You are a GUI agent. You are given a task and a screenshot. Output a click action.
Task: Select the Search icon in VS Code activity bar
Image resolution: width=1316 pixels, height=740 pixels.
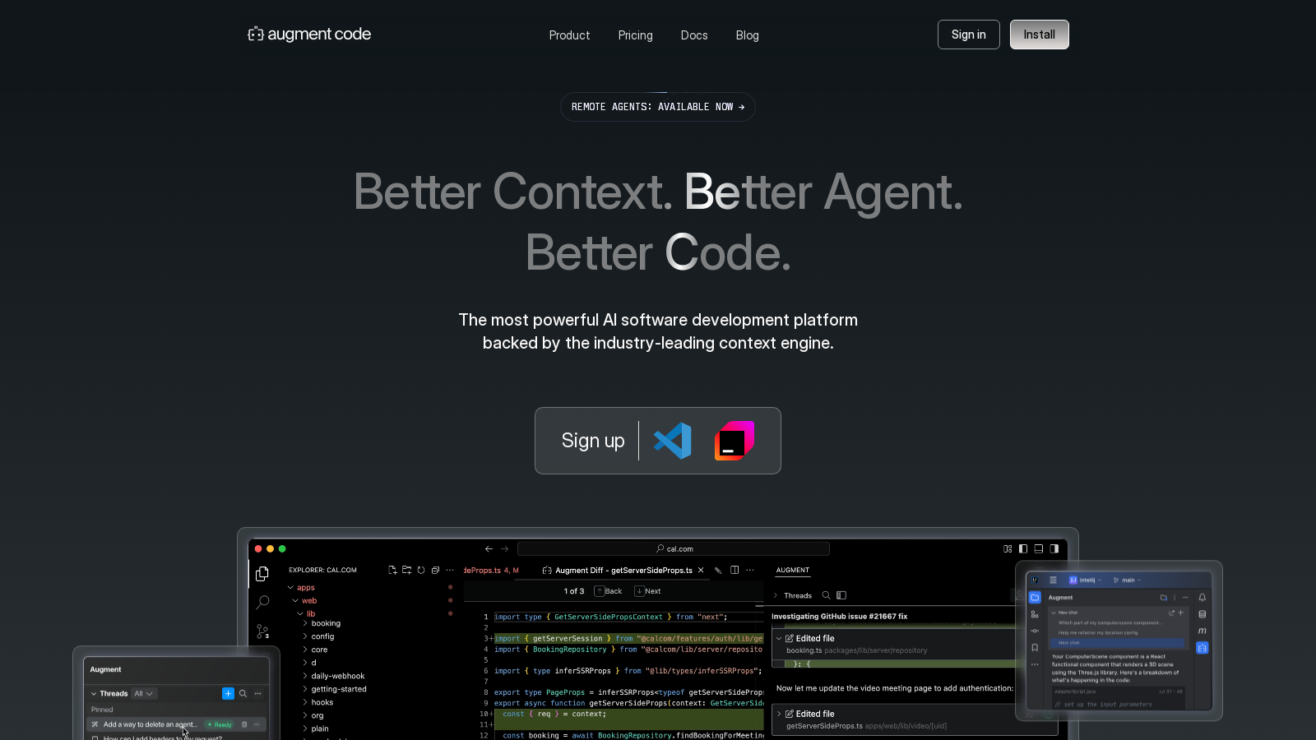(x=263, y=602)
